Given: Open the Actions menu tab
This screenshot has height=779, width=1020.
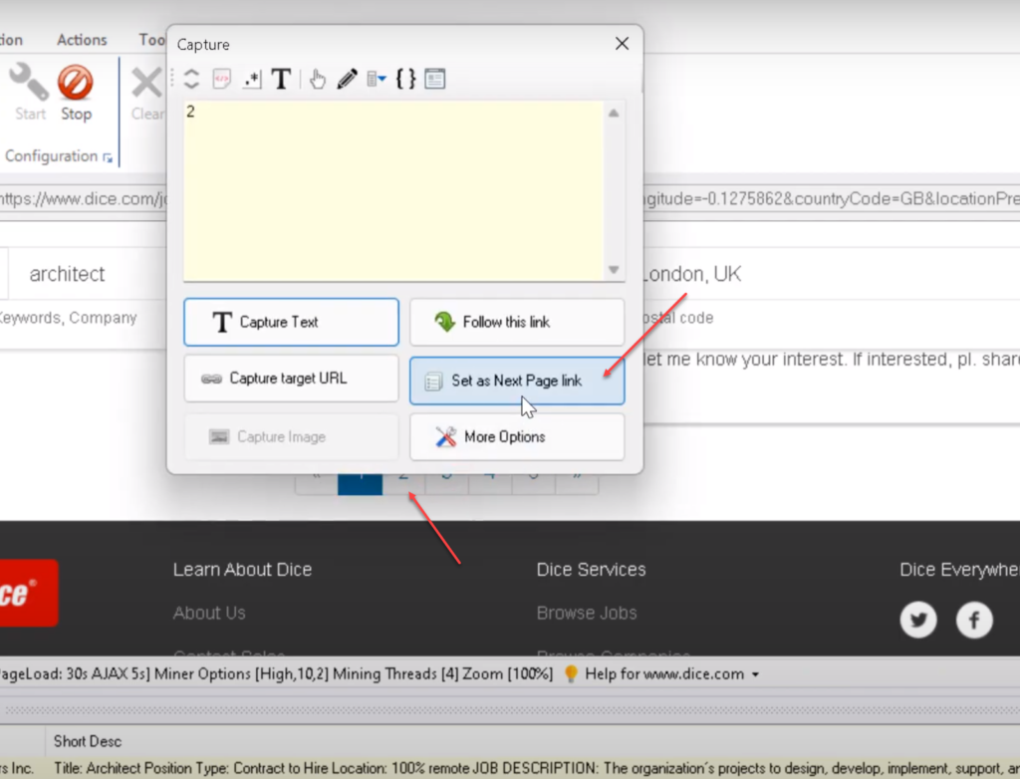Looking at the screenshot, I should (82, 40).
